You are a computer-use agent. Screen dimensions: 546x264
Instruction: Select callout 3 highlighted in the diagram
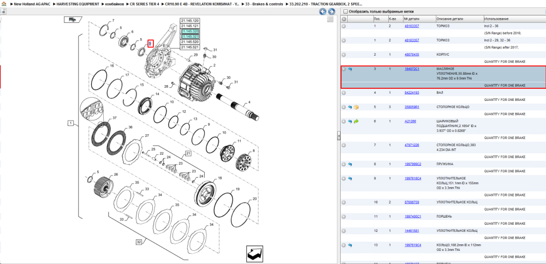tap(151, 44)
